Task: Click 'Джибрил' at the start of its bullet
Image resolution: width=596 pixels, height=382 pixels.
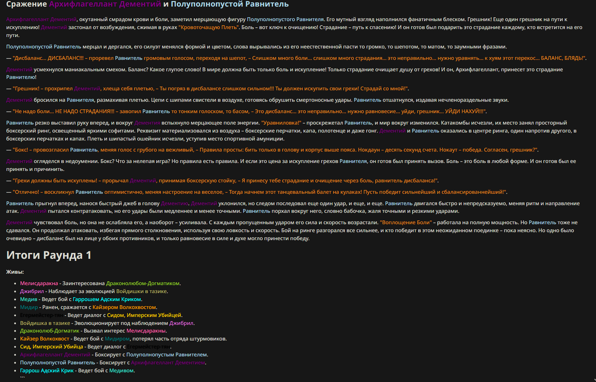Action: [x=32, y=291]
